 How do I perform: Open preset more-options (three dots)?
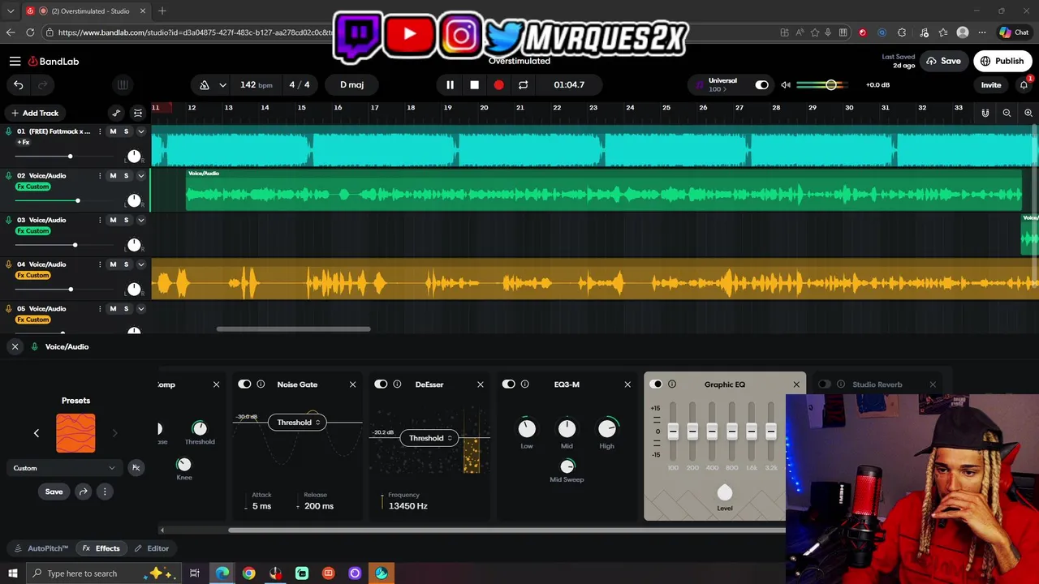pyautogui.click(x=104, y=492)
